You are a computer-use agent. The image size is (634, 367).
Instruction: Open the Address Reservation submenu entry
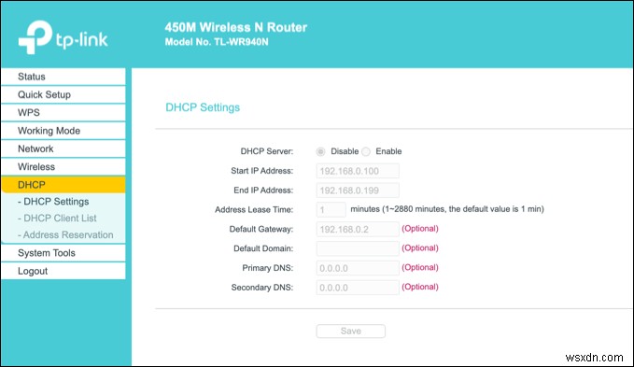click(x=65, y=234)
